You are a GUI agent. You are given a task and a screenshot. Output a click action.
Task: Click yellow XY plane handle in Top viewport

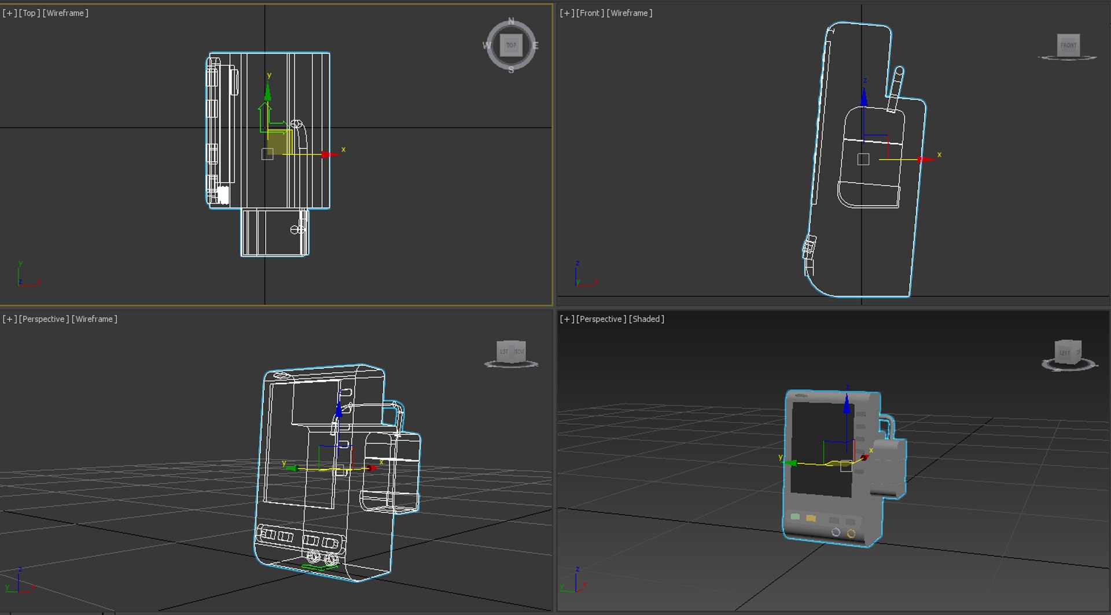click(x=279, y=142)
